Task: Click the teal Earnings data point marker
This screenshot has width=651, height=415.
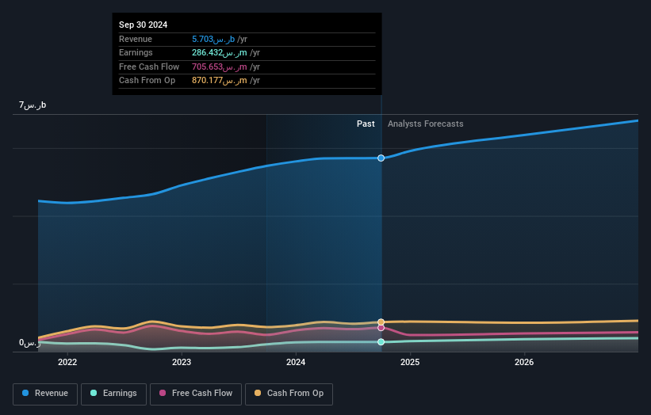Action: 381,342
